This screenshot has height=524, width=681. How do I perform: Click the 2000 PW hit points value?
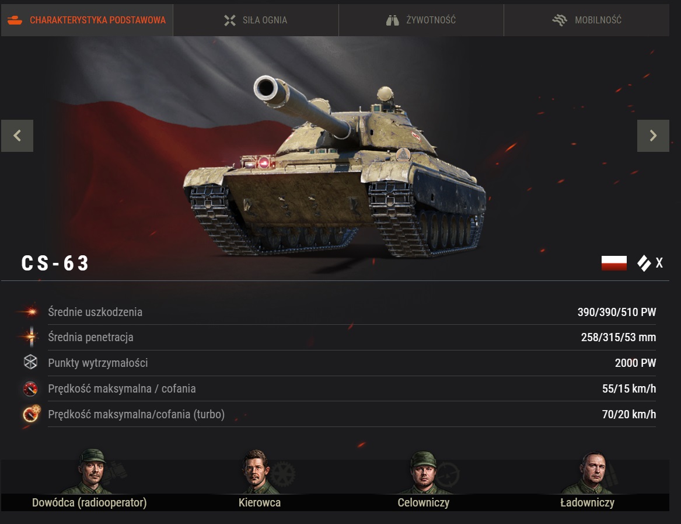tap(635, 363)
